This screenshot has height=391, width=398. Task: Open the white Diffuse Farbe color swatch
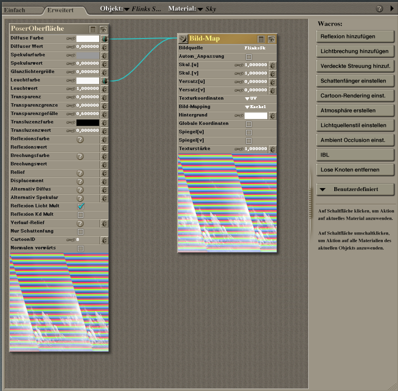[x=88, y=39]
